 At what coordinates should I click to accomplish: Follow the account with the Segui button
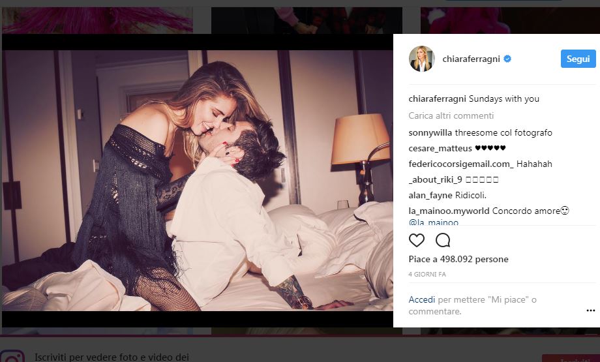(578, 59)
